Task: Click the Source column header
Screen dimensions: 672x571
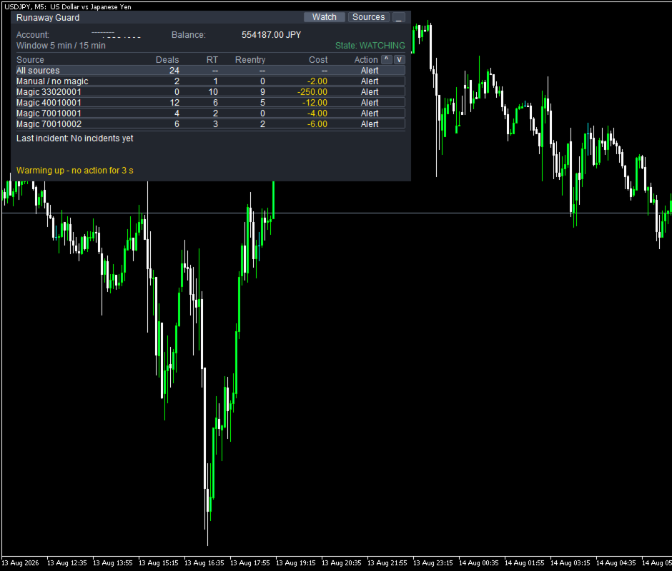Action: tap(30, 60)
